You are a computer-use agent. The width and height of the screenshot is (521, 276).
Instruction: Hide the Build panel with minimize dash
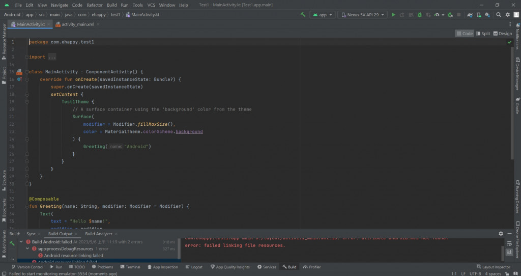510,234
